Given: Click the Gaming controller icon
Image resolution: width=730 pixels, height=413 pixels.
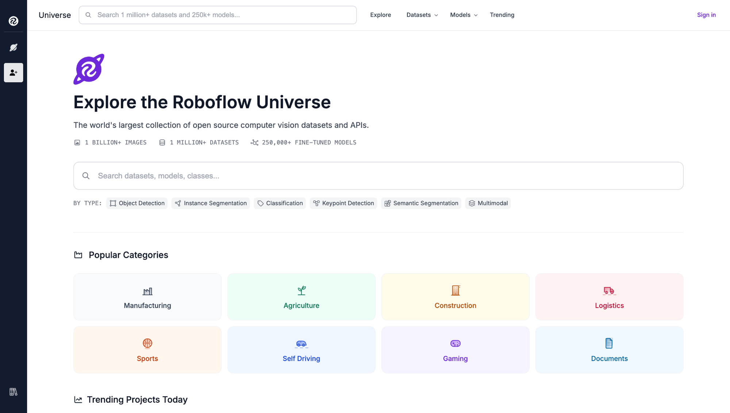Looking at the screenshot, I should (x=456, y=343).
